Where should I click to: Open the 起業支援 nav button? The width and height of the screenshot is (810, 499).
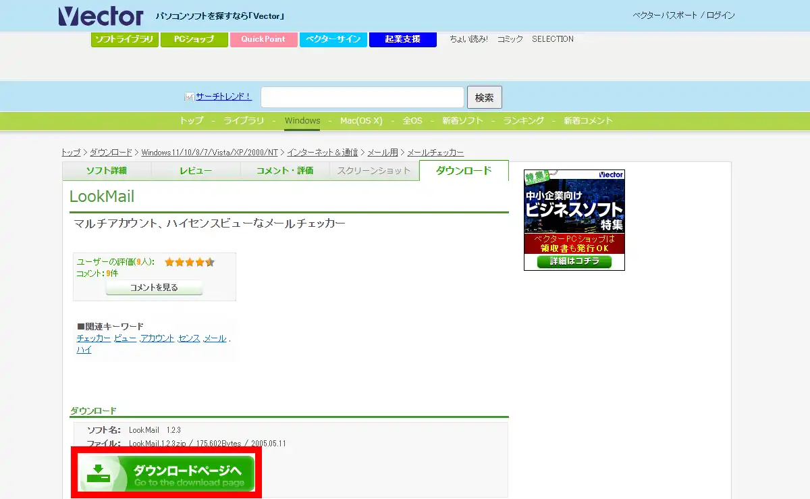coord(403,39)
